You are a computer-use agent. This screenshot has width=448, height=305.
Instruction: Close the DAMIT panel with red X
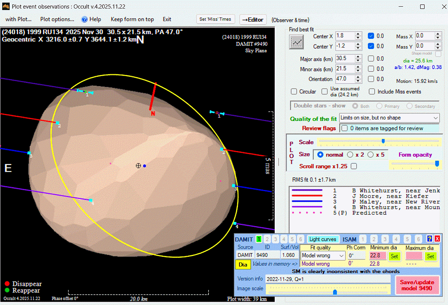point(437,239)
